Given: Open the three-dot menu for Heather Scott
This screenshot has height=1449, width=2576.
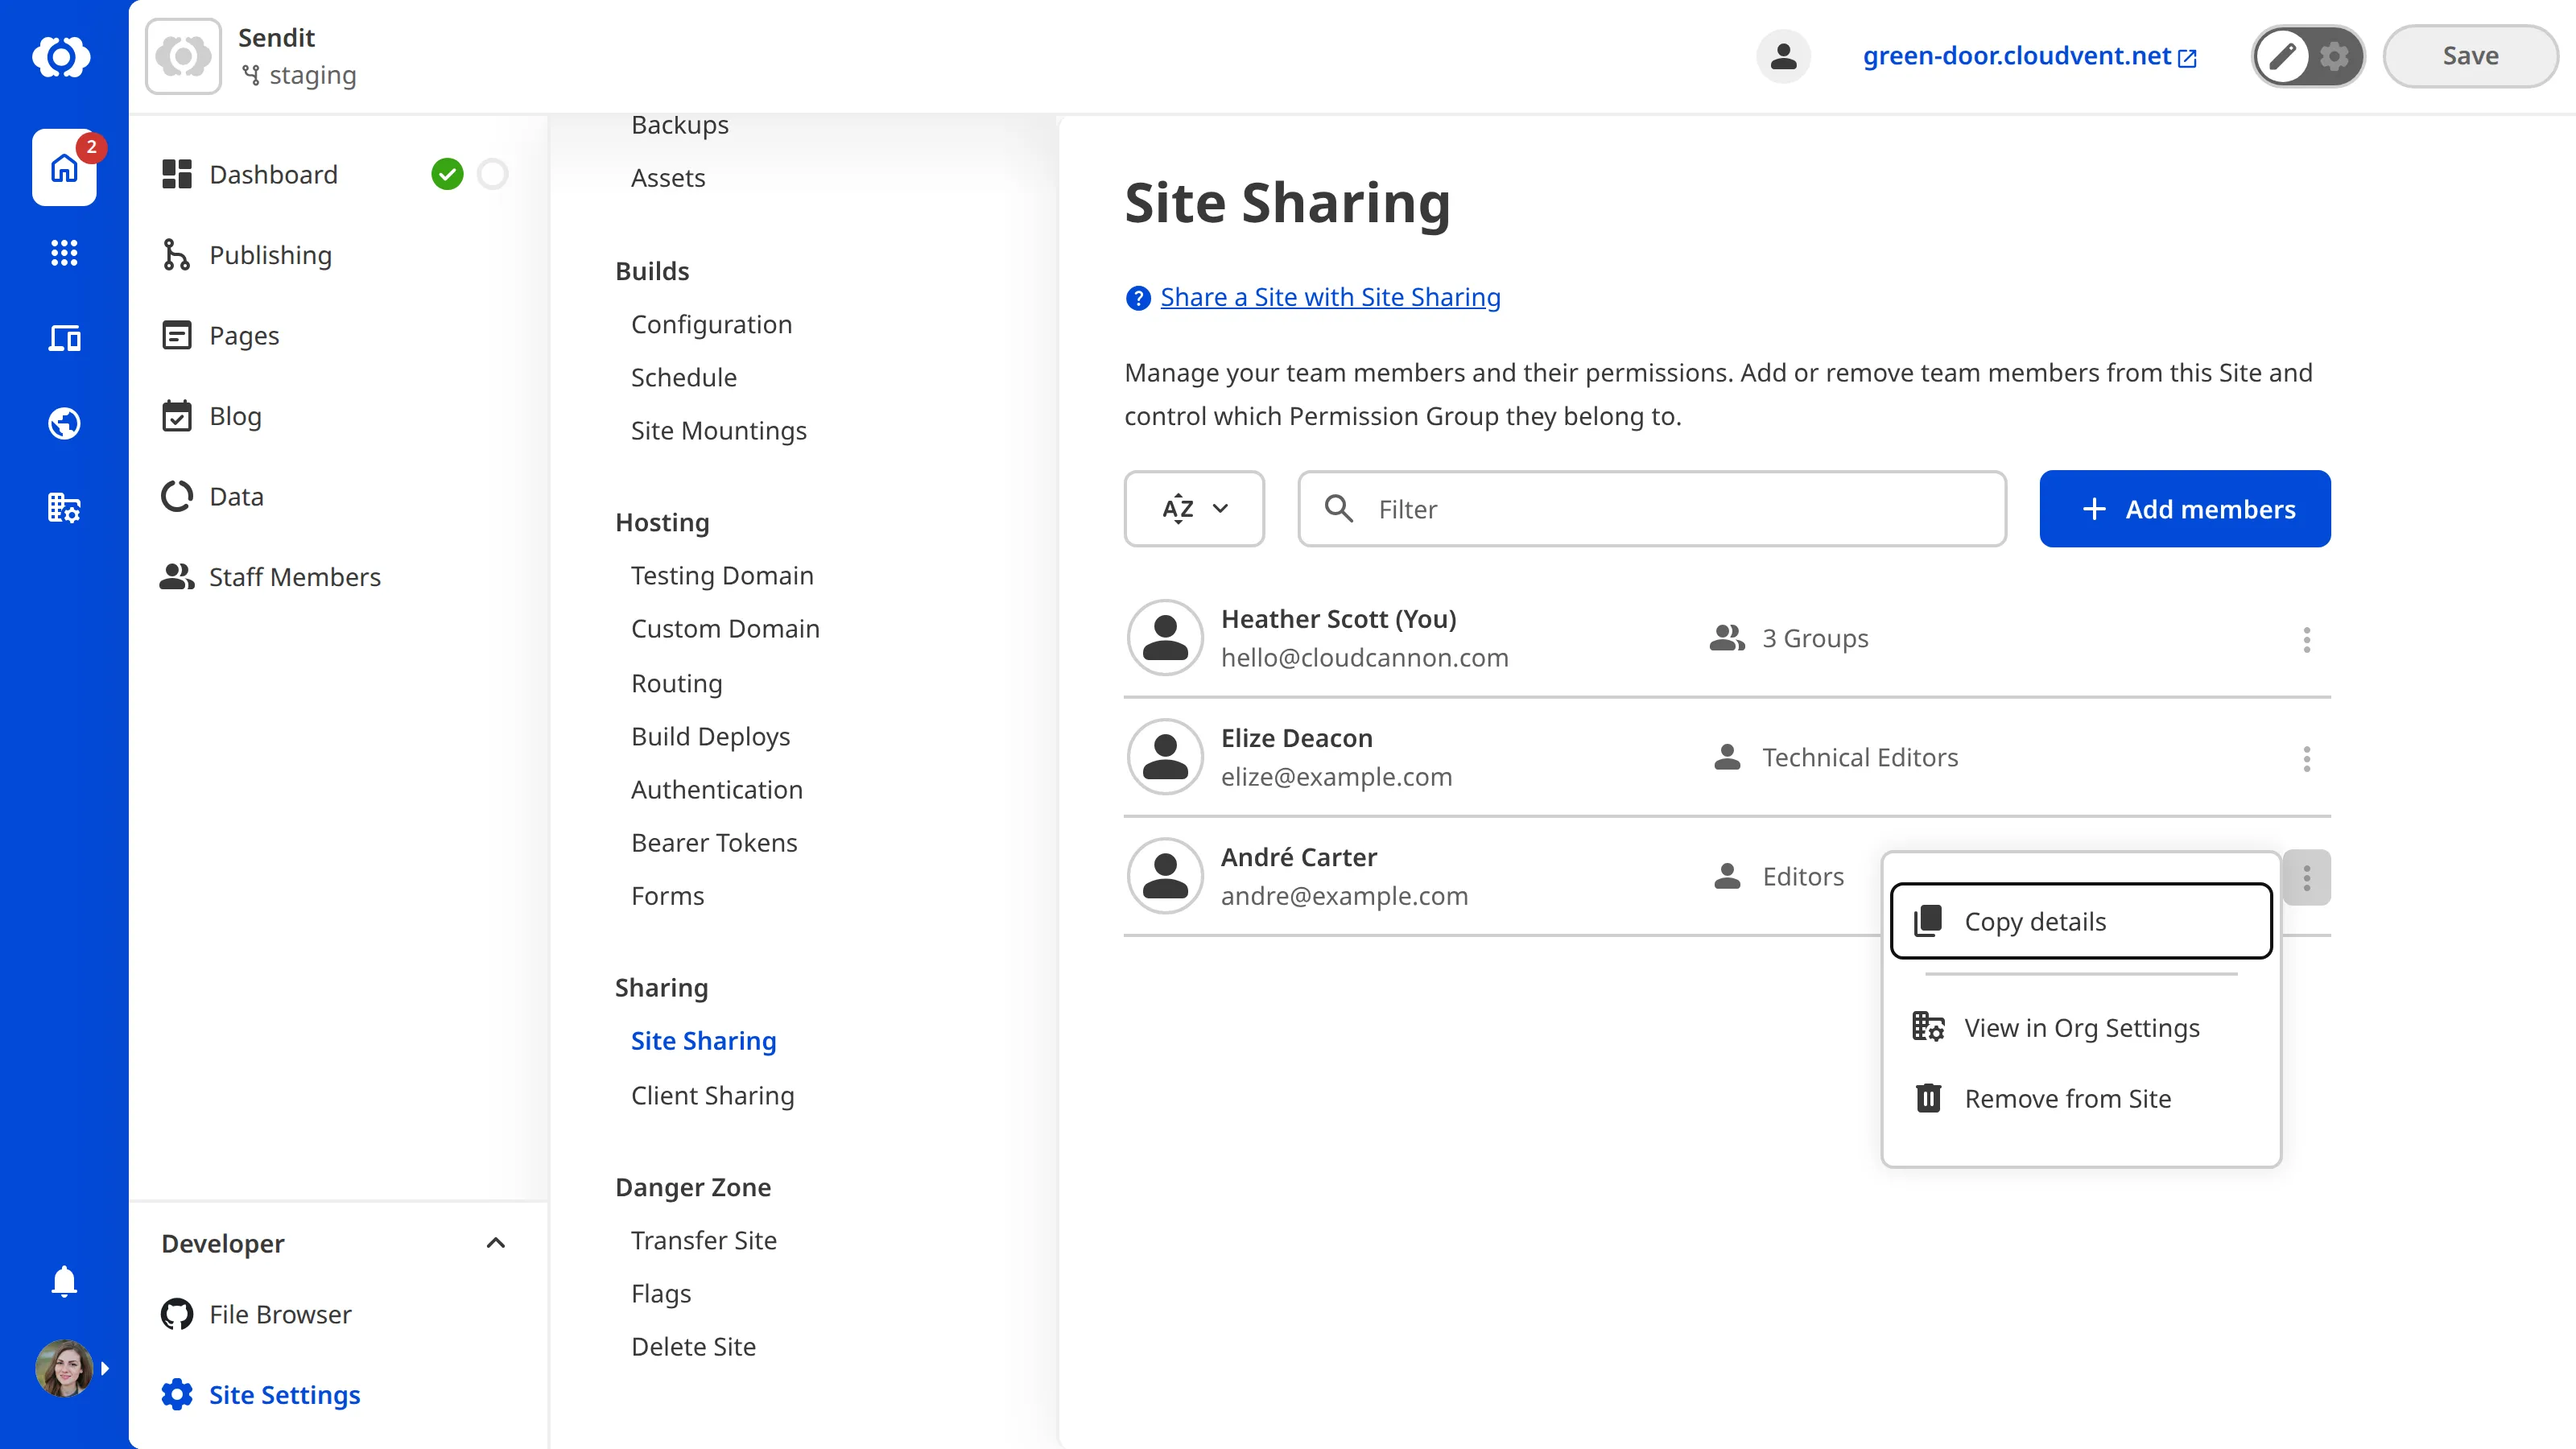Looking at the screenshot, I should (x=2307, y=639).
